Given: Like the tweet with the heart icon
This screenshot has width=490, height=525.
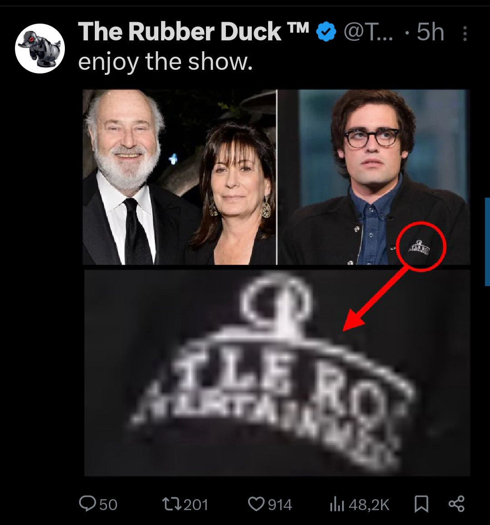Looking at the screenshot, I should 256,504.
